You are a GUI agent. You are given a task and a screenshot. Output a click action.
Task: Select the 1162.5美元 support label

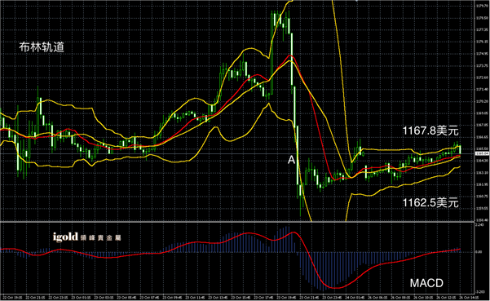point(430,203)
